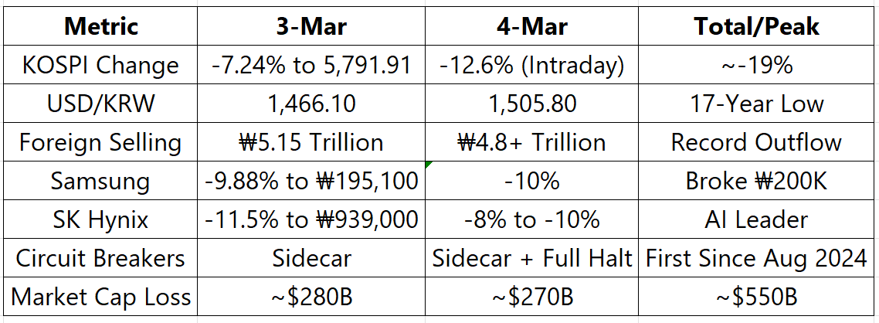Select the 4-Mar column header cell
Screen dimensions: 879x323
click(x=531, y=26)
